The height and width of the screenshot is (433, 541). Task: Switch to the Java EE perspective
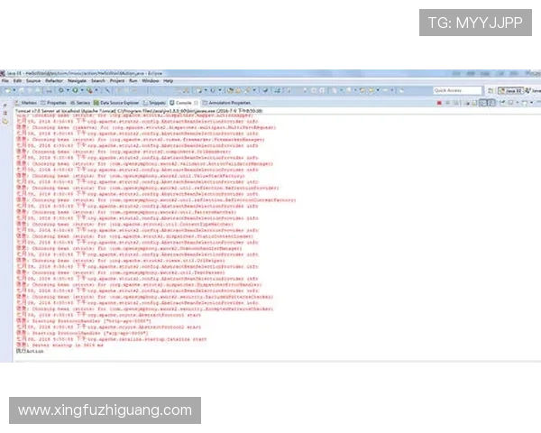click(513, 91)
